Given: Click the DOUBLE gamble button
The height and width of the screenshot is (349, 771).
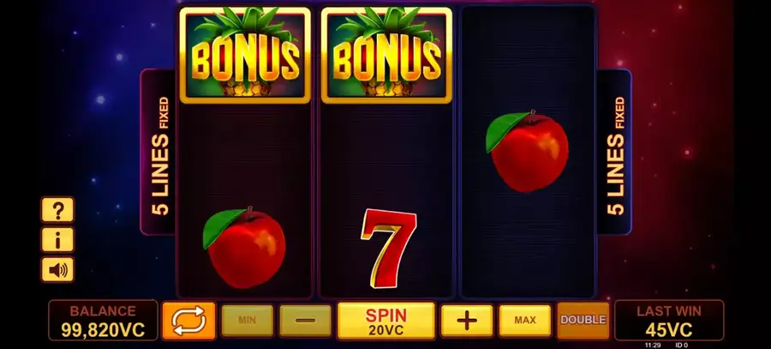Looking at the screenshot, I should coord(583,321).
